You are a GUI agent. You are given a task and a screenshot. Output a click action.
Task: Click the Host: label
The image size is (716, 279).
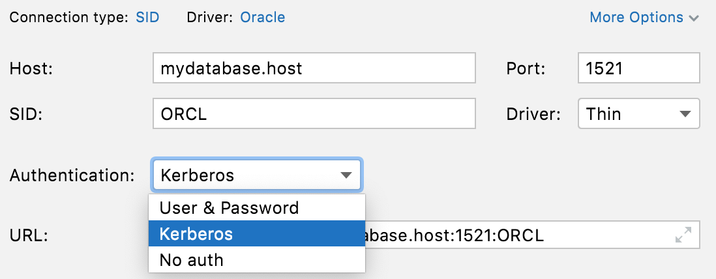coord(31,68)
